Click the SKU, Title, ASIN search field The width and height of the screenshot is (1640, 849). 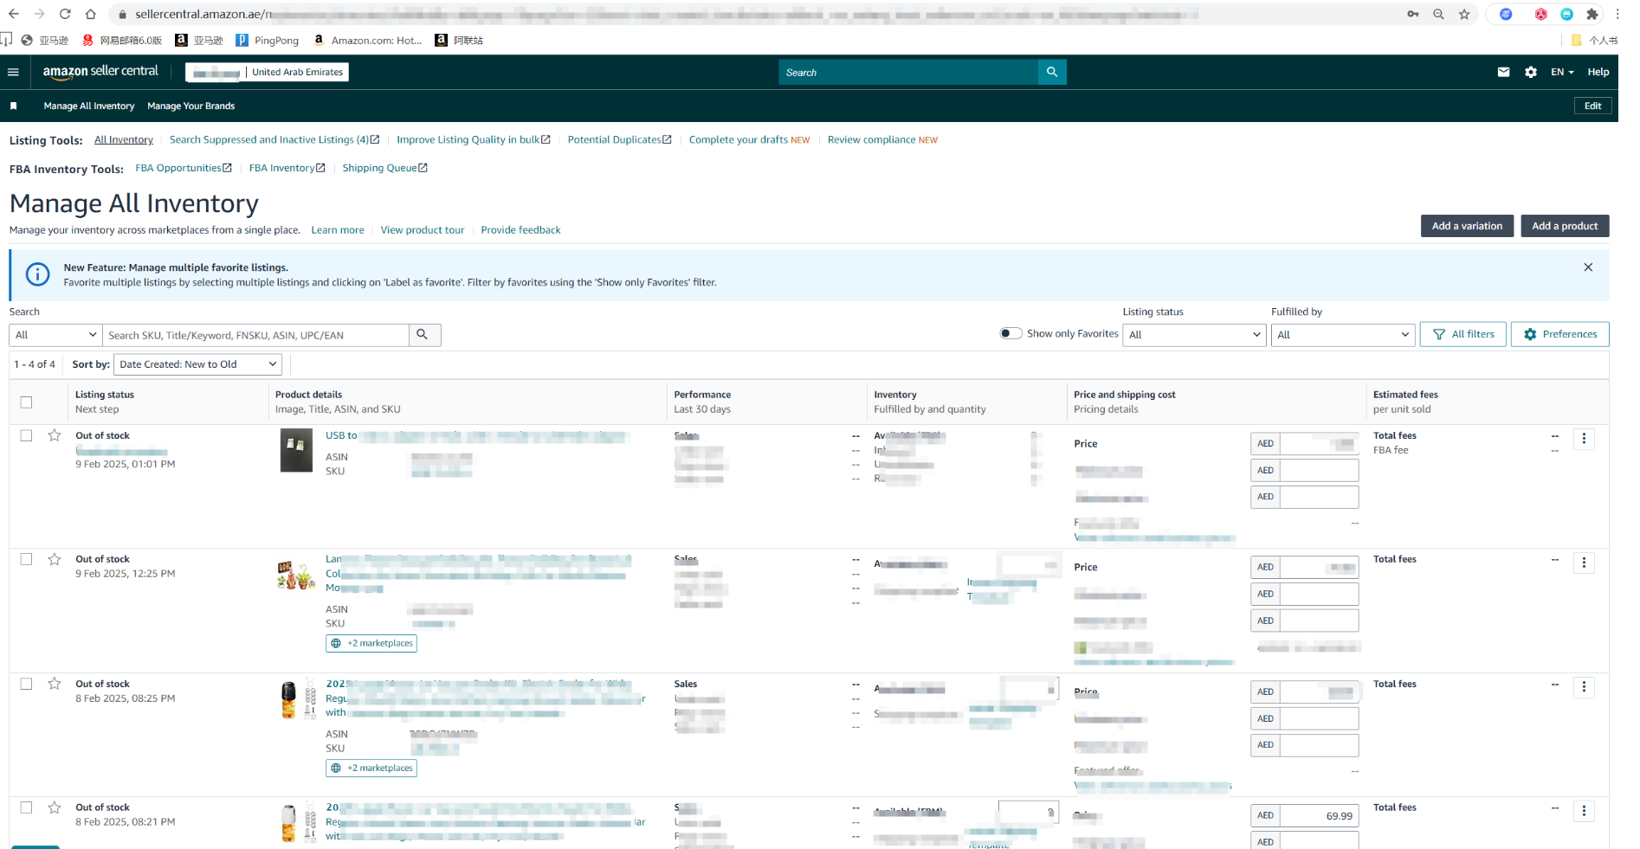tap(255, 335)
